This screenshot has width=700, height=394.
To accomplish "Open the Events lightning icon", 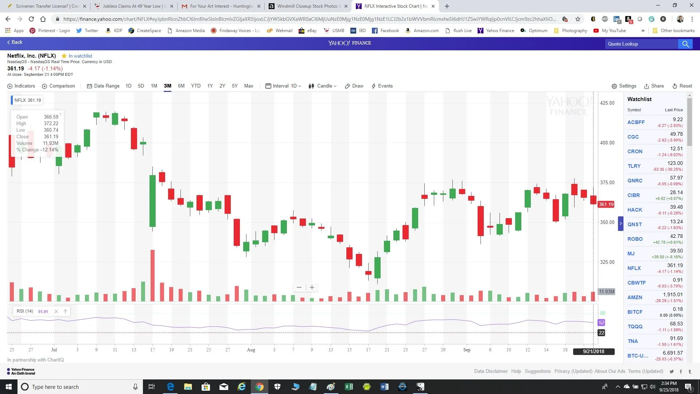I will (374, 86).
